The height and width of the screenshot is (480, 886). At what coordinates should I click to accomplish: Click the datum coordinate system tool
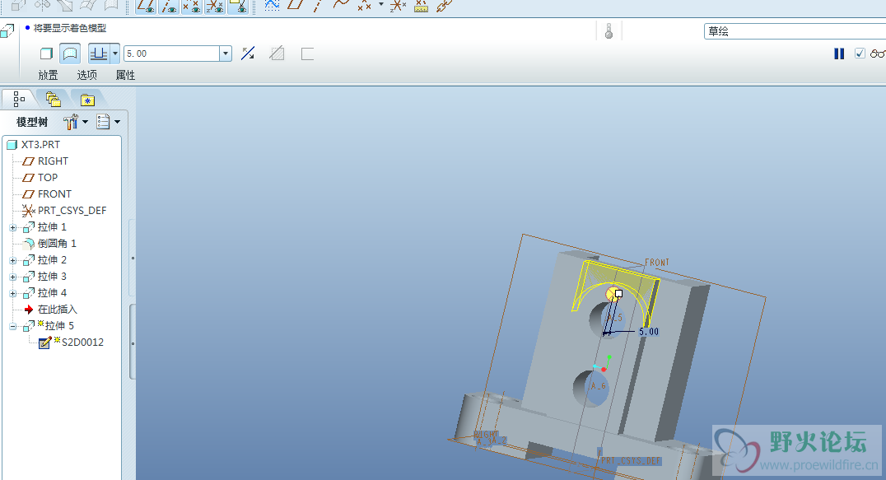pos(399,6)
